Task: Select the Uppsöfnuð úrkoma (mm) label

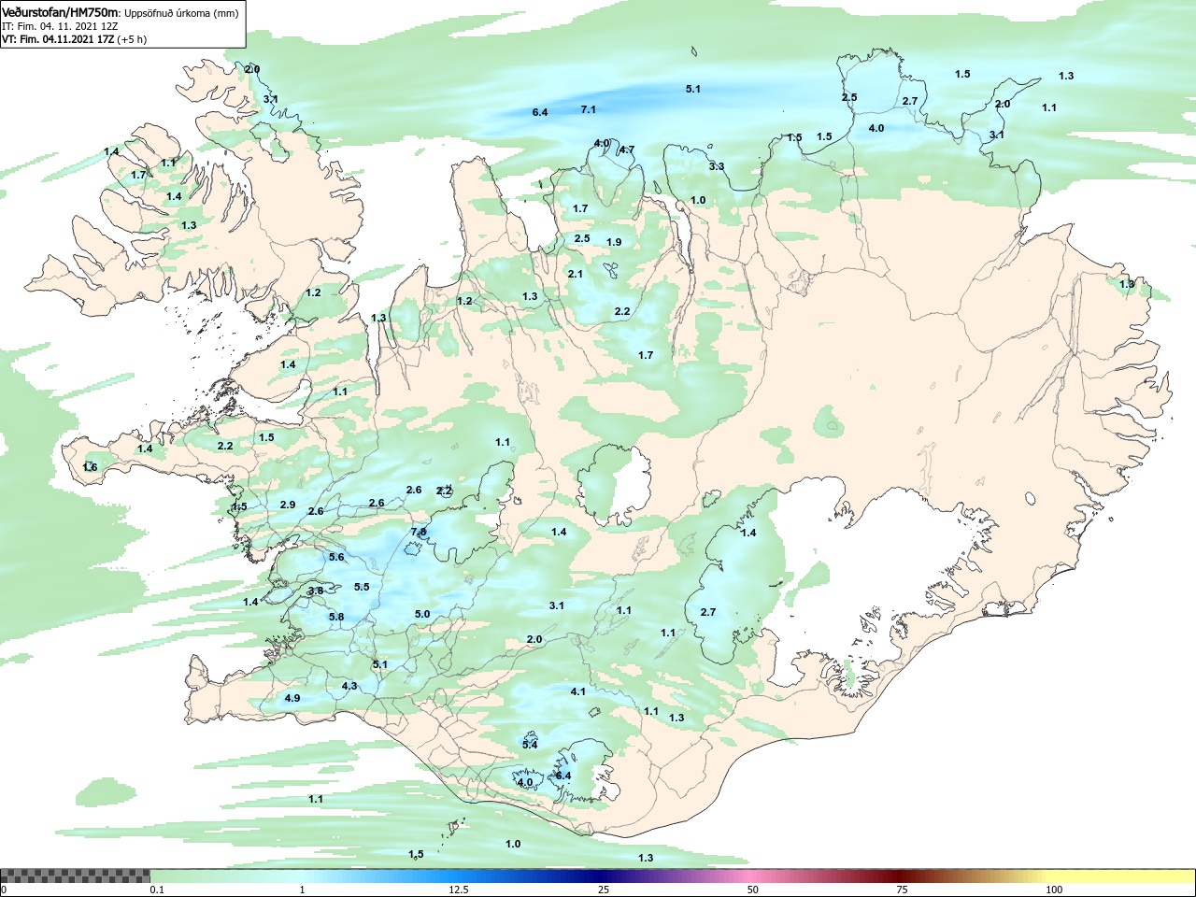Action: pos(181,13)
